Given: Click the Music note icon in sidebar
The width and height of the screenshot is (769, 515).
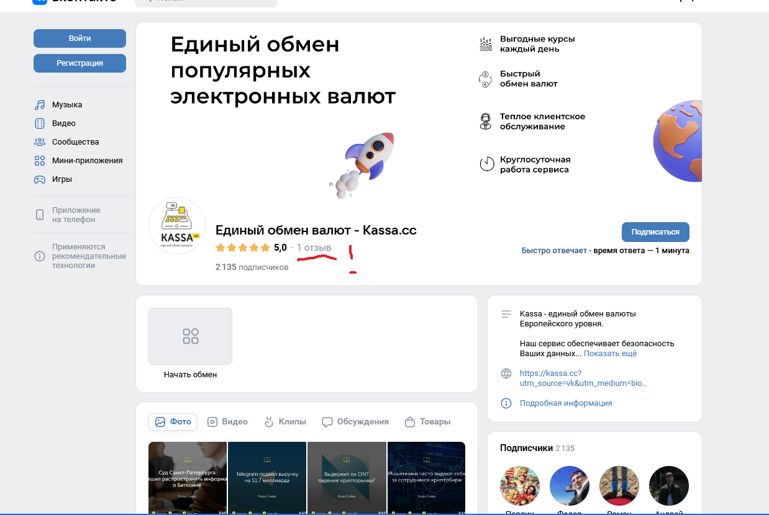Looking at the screenshot, I should (40, 105).
